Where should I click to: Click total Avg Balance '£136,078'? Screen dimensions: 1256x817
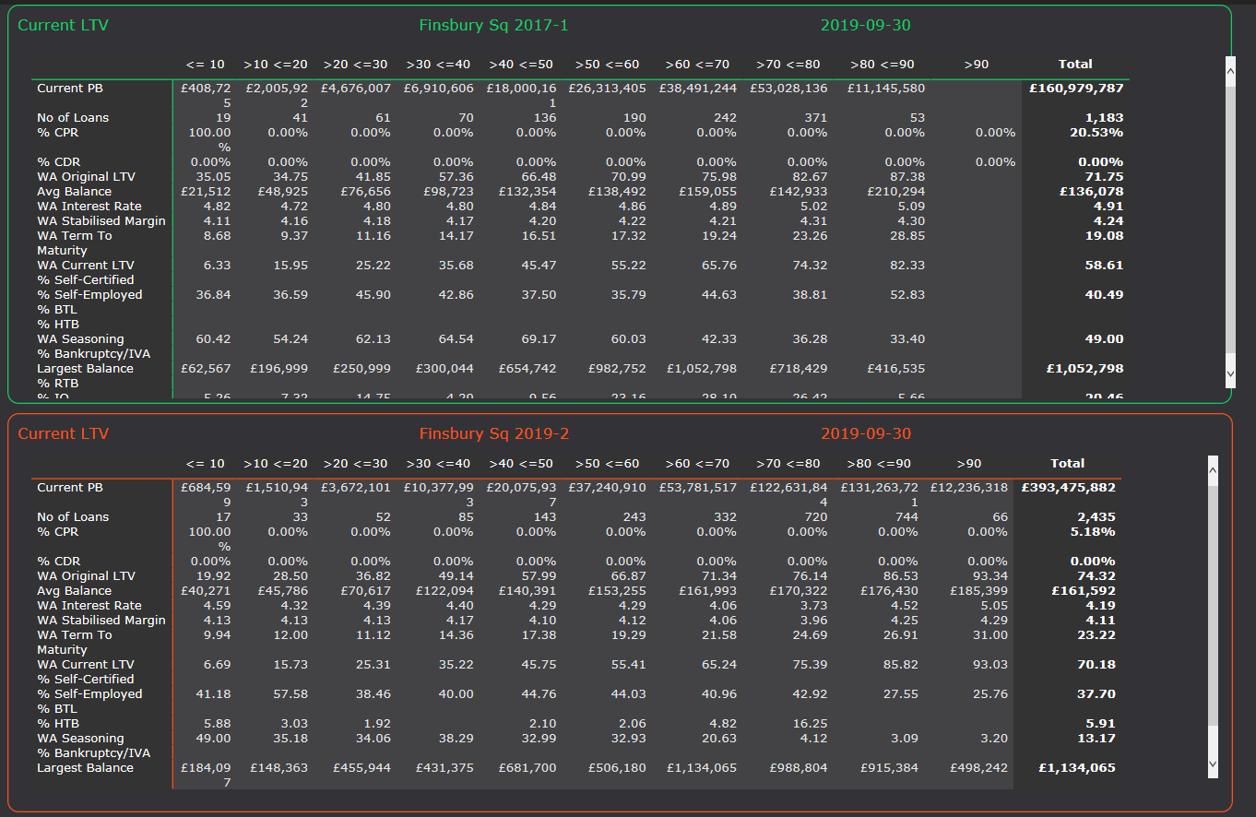(x=1092, y=192)
